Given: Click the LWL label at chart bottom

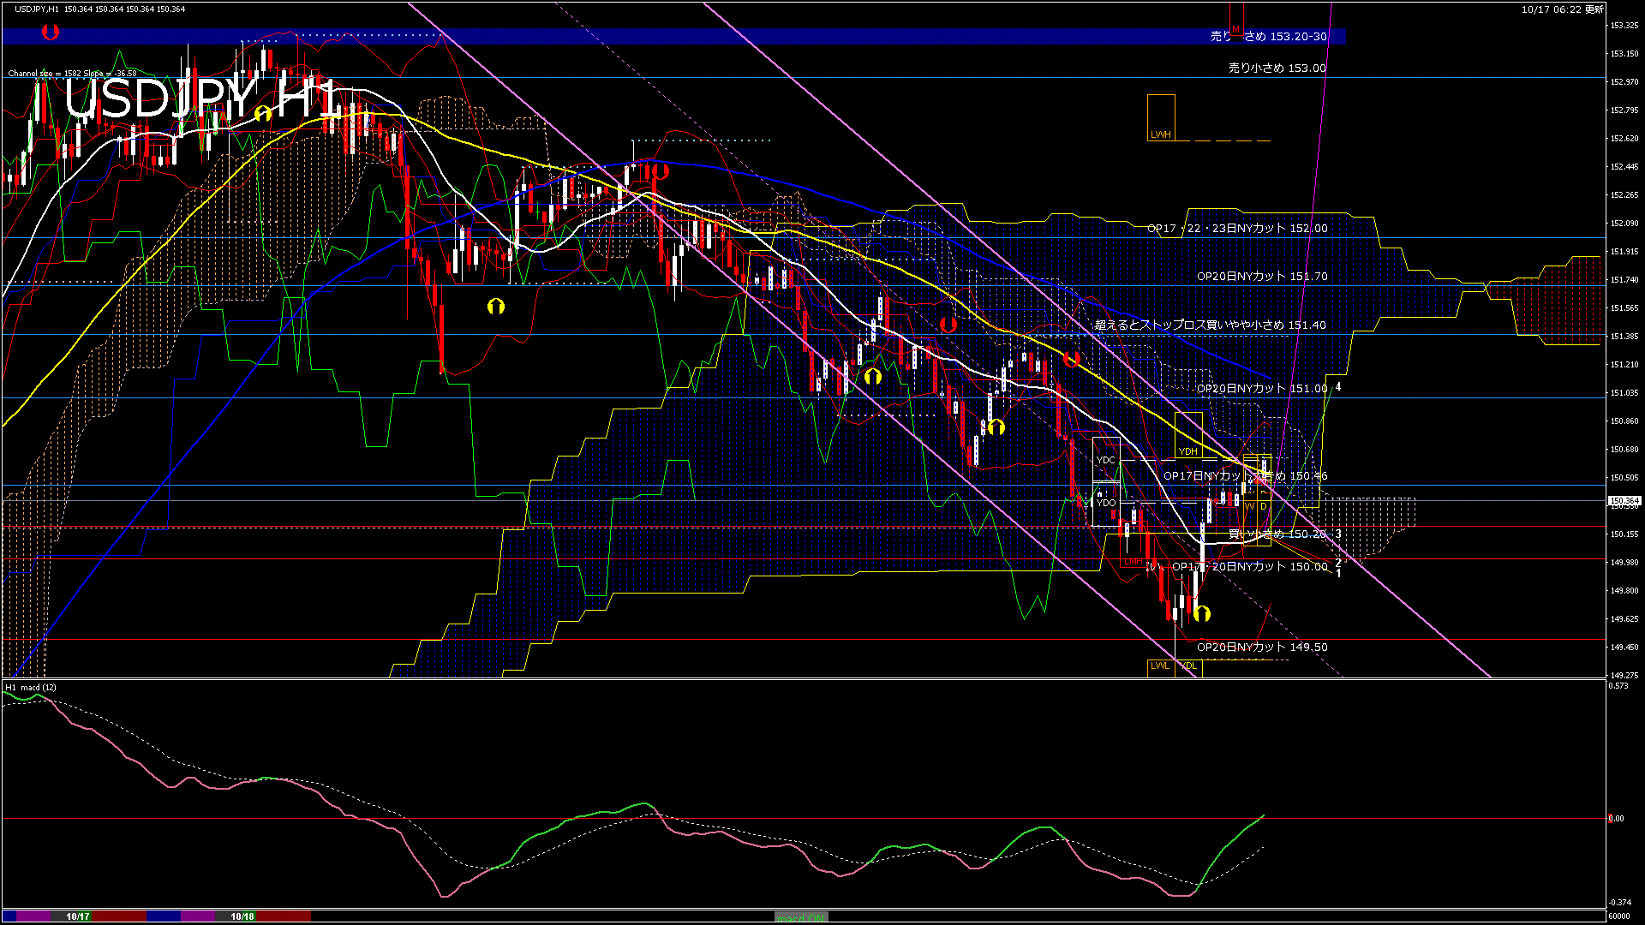Looking at the screenshot, I should point(1159,665).
